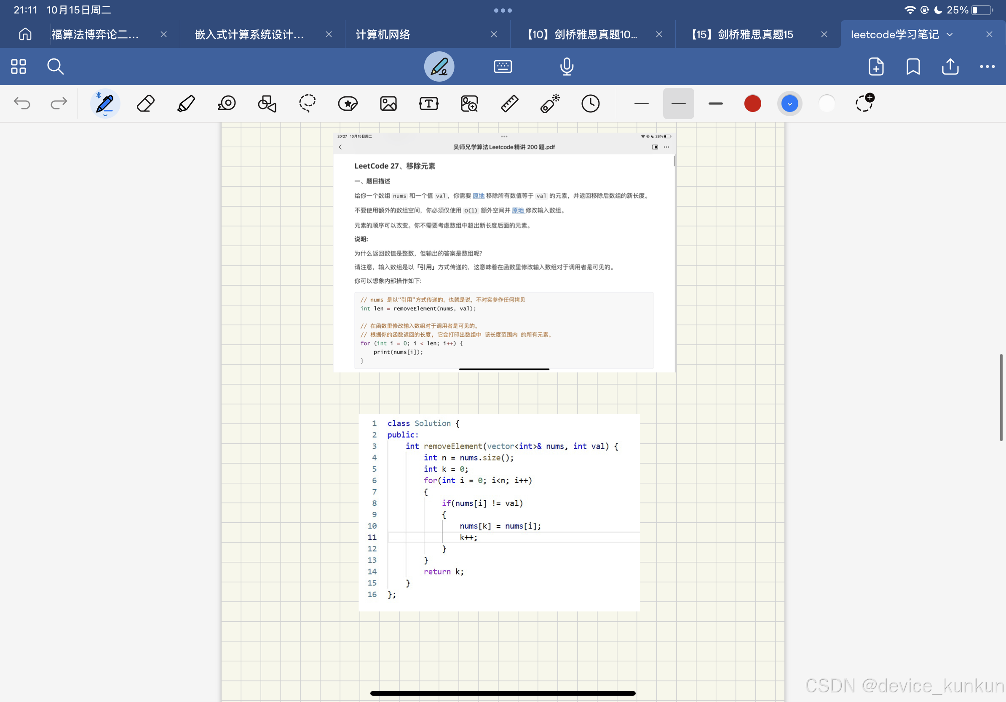Viewport: 1006px width, 702px height.
Task: Open the blue color options dropdown
Action: point(789,104)
